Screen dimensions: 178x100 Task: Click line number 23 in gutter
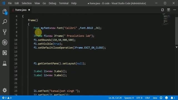pos(16,91)
